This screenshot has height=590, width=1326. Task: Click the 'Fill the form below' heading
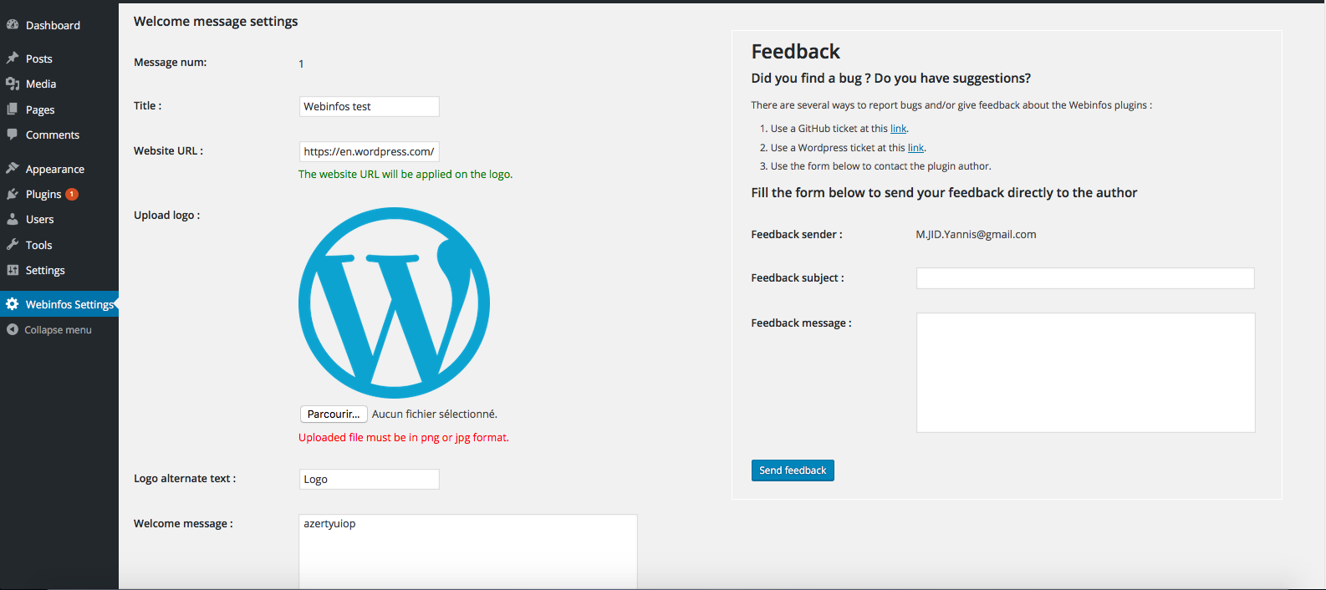944,193
